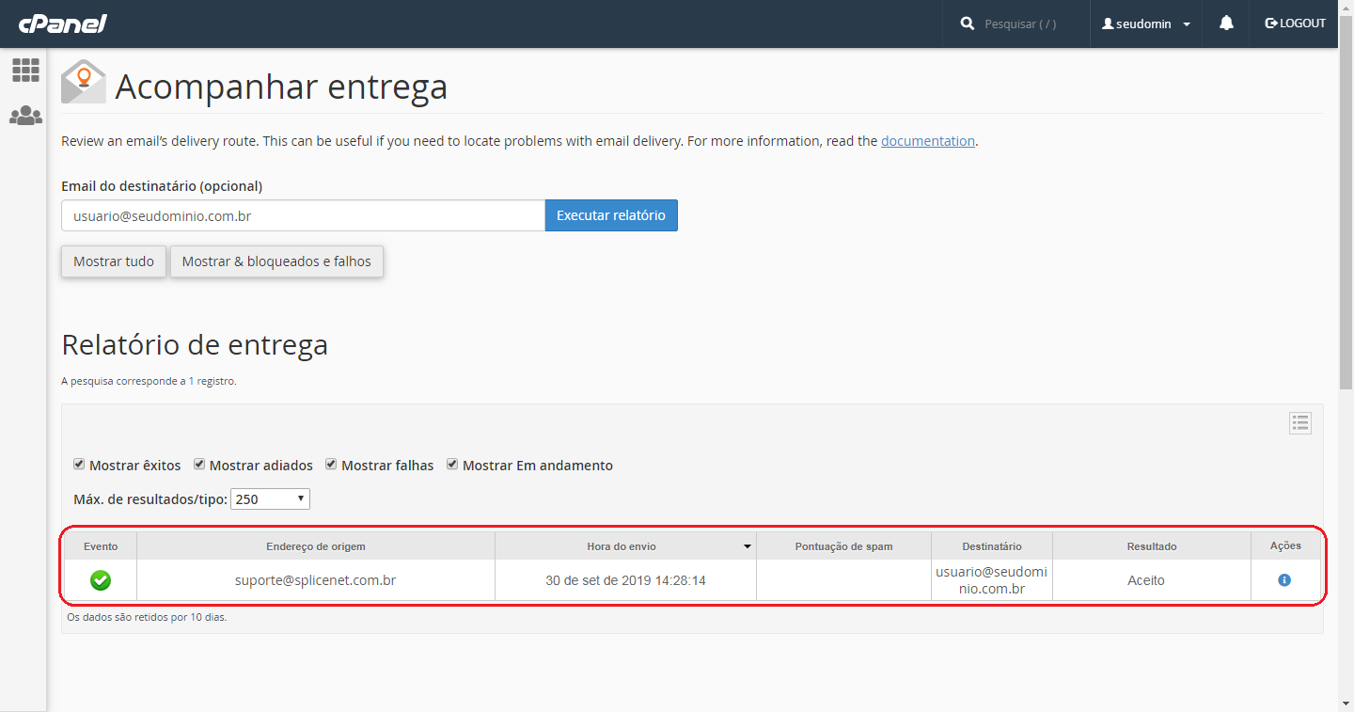Uncheck Mostrar falhas

[331, 465]
